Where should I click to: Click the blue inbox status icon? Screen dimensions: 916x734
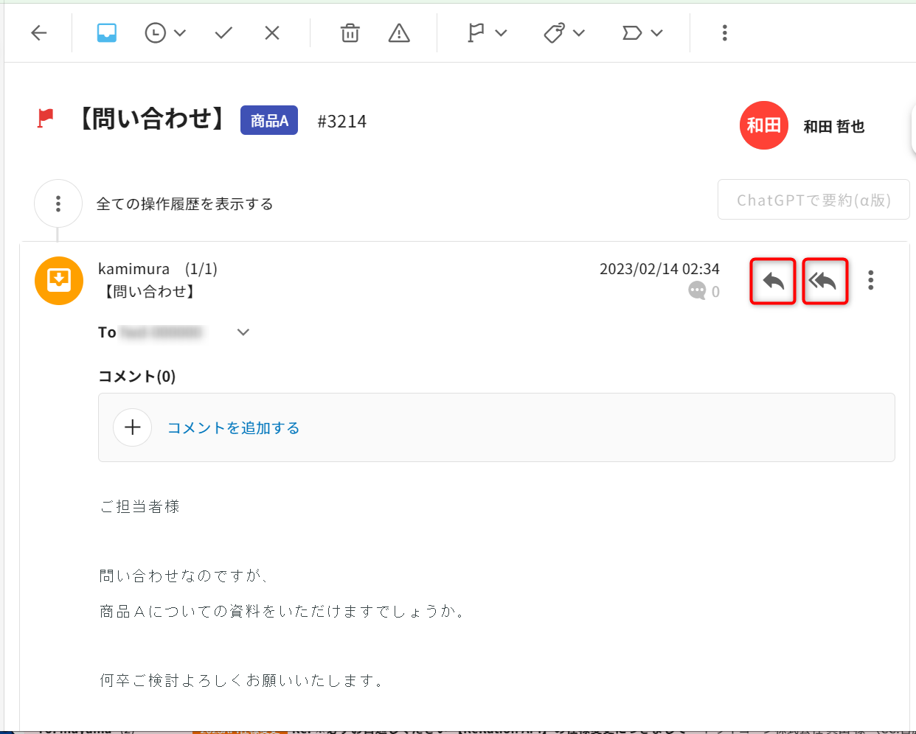(x=107, y=32)
